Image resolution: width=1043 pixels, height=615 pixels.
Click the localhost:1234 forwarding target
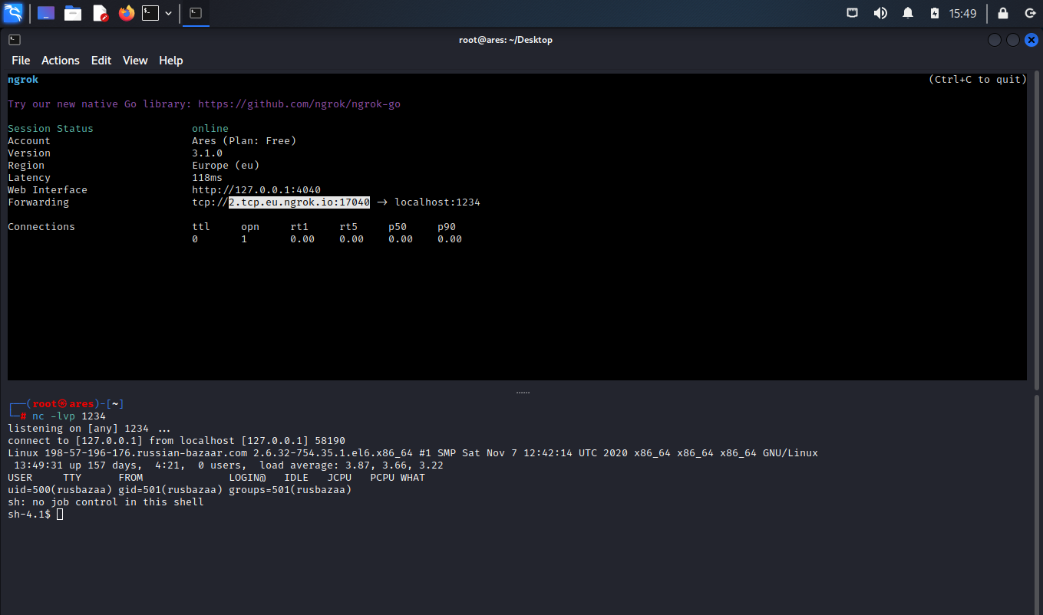437,202
